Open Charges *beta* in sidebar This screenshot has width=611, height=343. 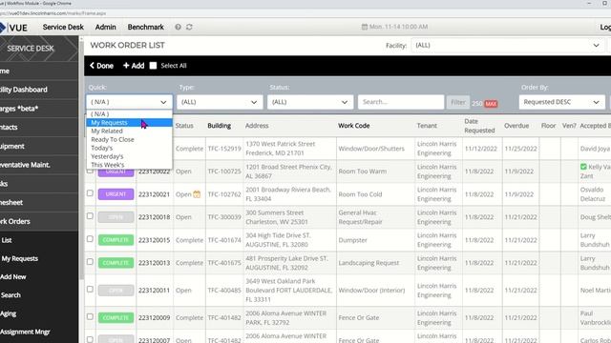39,109
